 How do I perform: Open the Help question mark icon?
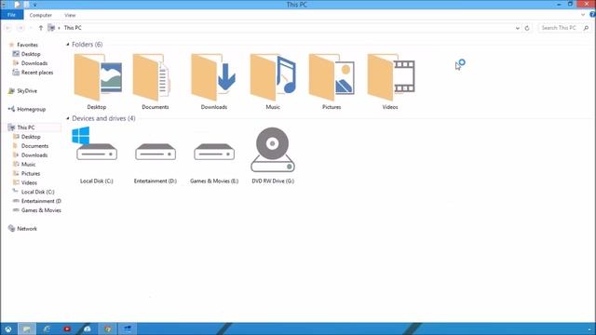tap(592, 15)
